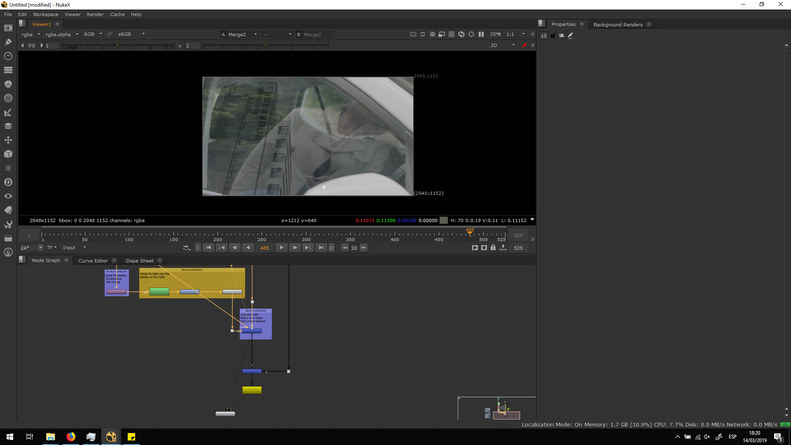Screen dimensions: 791x445
Task: Open the Time nodes clock icon
Action: pyautogui.click(x=8, y=56)
